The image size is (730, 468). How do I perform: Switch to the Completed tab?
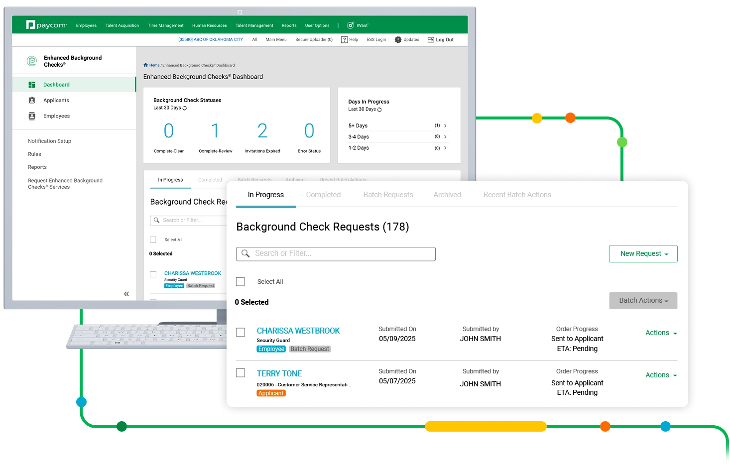(323, 195)
